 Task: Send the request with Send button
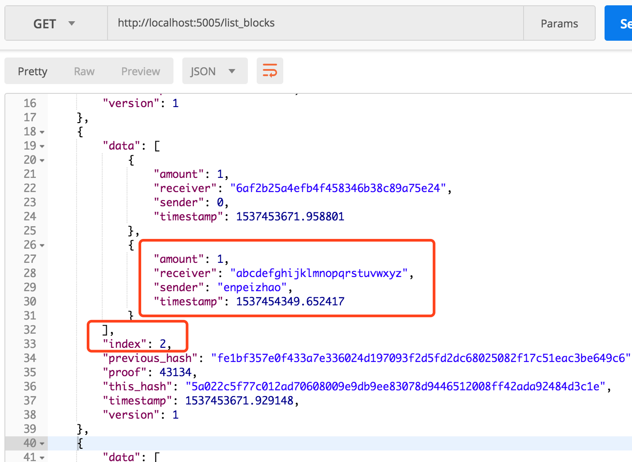point(619,23)
